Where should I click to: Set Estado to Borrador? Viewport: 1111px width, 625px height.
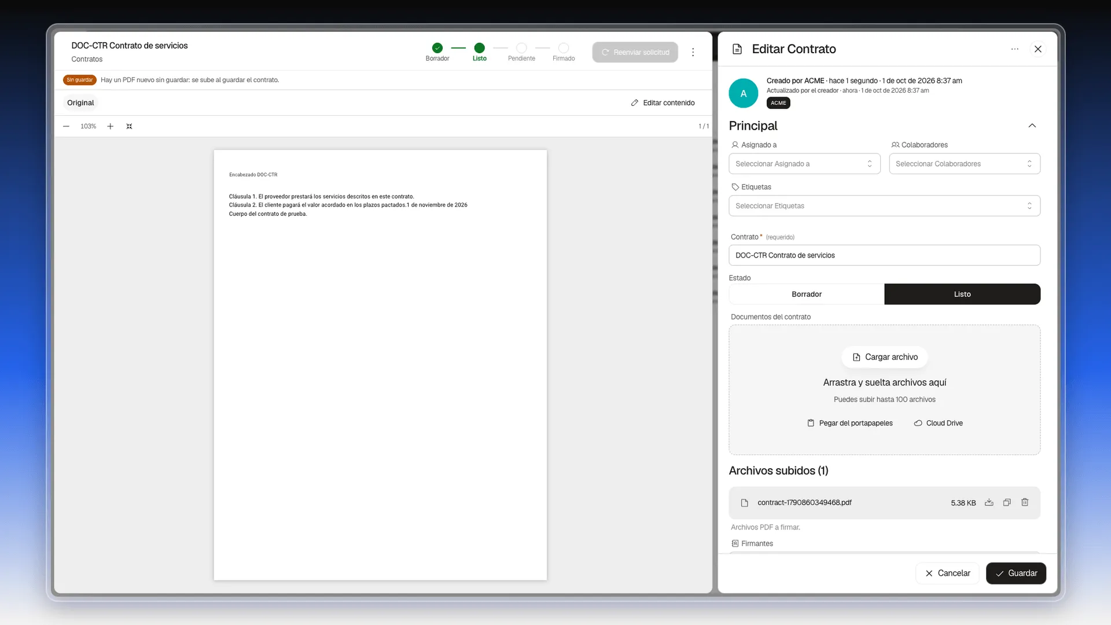(807, 294)
